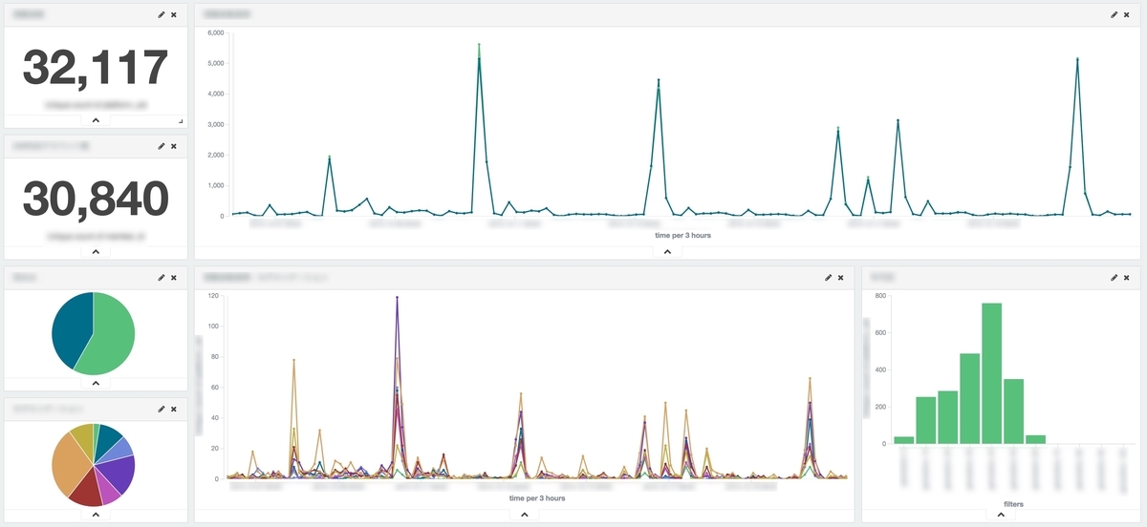
Task: Click the 120 y-axis label
Action: click(213, 295)
